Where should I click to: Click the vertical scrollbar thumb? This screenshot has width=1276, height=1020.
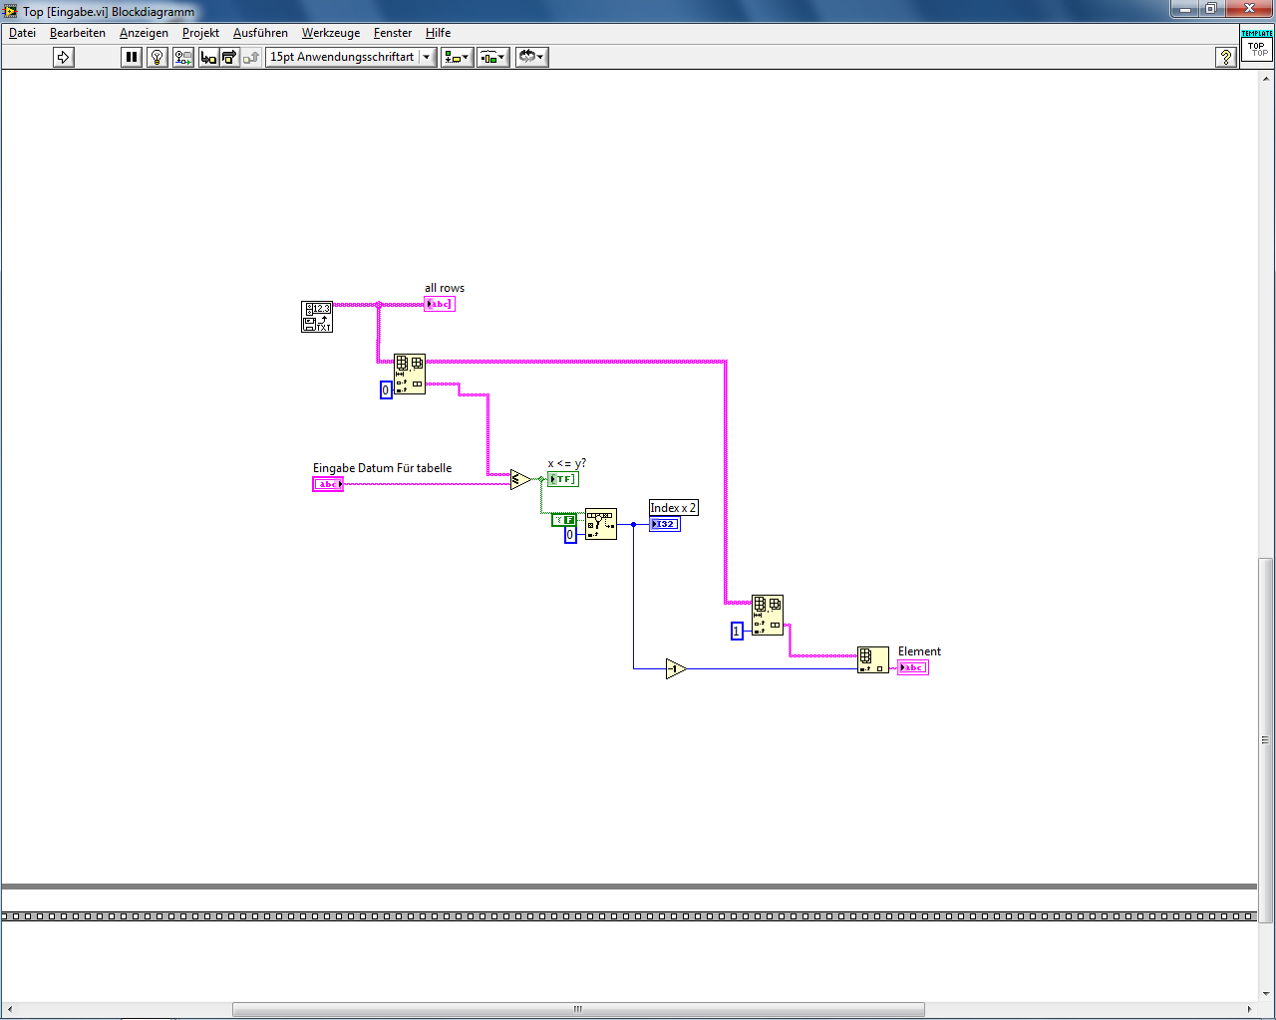pyautogui.click(x=1266, y=739)
